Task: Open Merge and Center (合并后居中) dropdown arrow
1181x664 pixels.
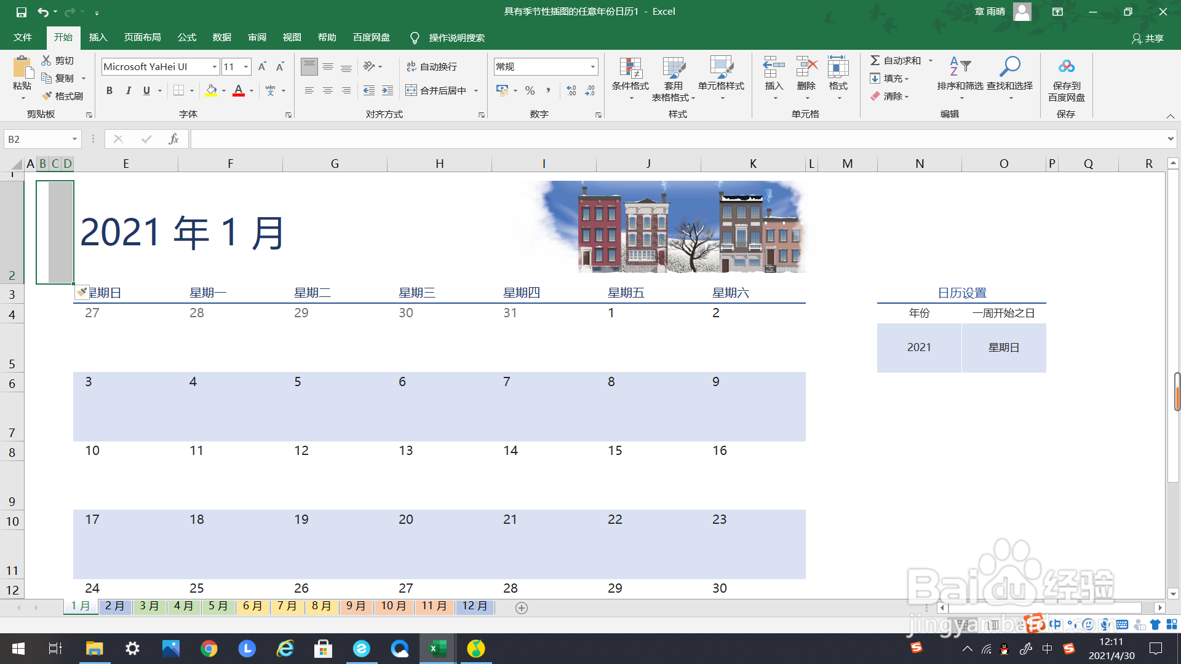Action: click(476, 90)
